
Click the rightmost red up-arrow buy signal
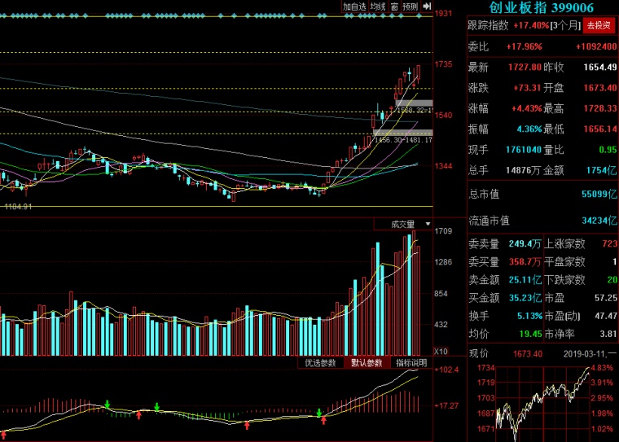(323, 421)
